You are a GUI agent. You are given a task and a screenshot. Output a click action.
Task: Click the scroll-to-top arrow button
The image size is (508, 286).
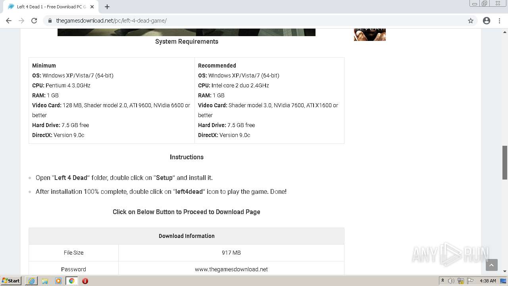click(491, 265)
